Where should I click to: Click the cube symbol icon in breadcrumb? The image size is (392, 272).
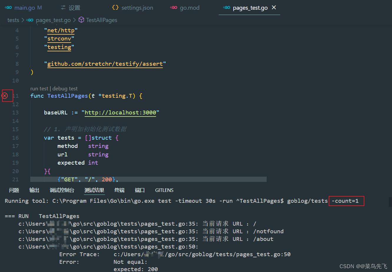pos(81,20)
